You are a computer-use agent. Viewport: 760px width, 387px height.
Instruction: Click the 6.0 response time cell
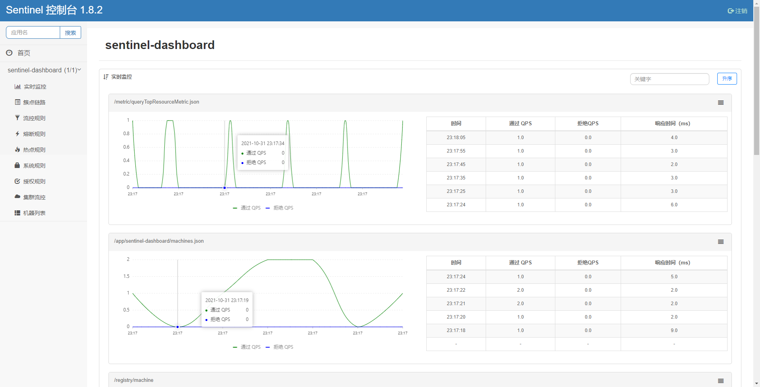click(674, 205)
